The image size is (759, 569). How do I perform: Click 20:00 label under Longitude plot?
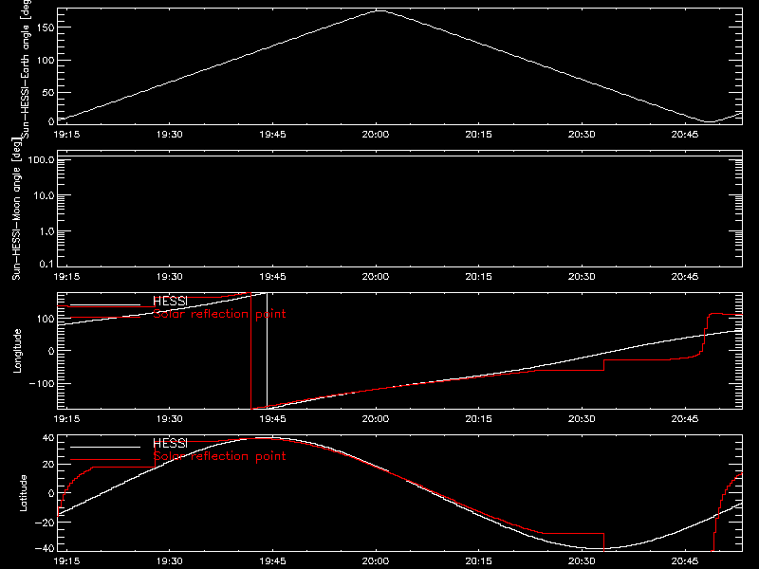[375, 419]
